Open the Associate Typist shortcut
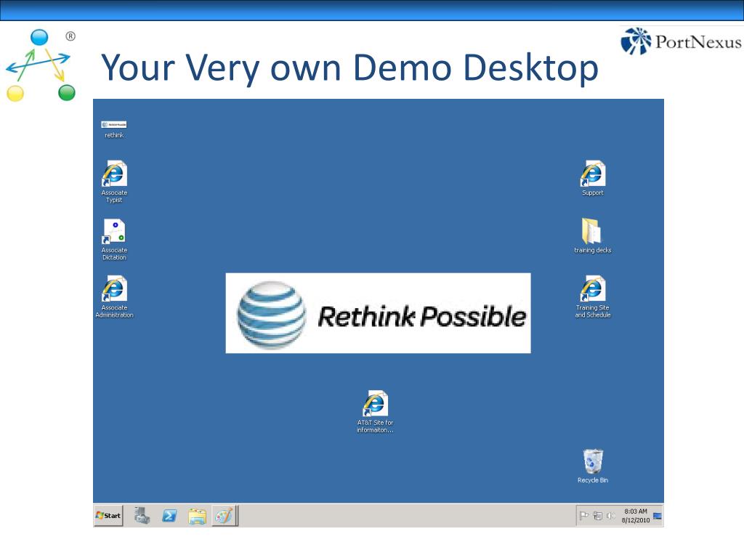This screenshot has height=558, width=744. (x=114, y=182)
